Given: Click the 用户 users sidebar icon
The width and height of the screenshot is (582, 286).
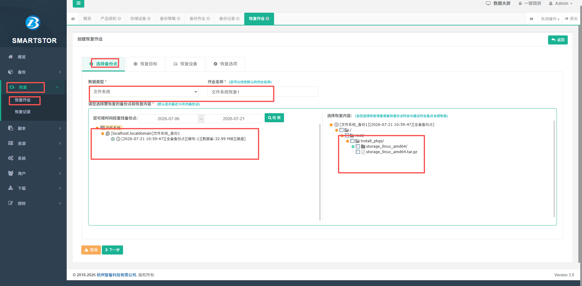Looking at the screenshot, I should click(x=11, y=173).
